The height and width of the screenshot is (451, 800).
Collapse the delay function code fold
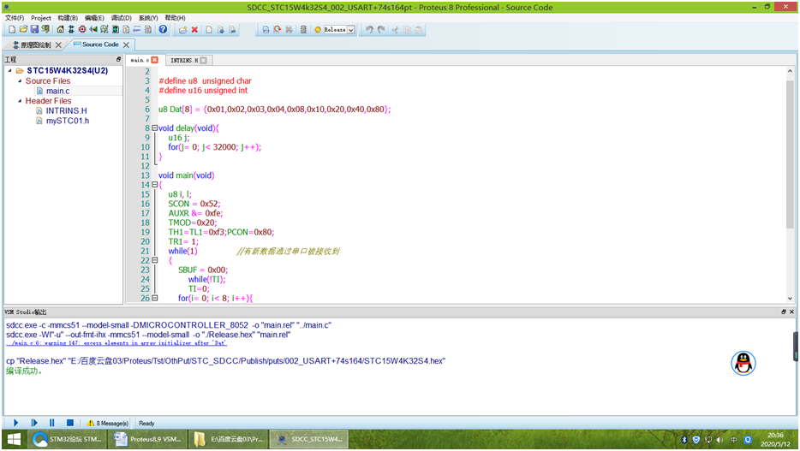coord(154,128)
